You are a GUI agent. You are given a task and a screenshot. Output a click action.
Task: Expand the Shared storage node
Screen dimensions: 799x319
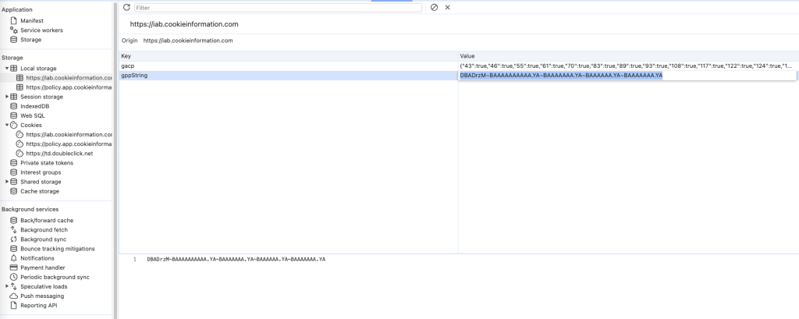point(7,182)
